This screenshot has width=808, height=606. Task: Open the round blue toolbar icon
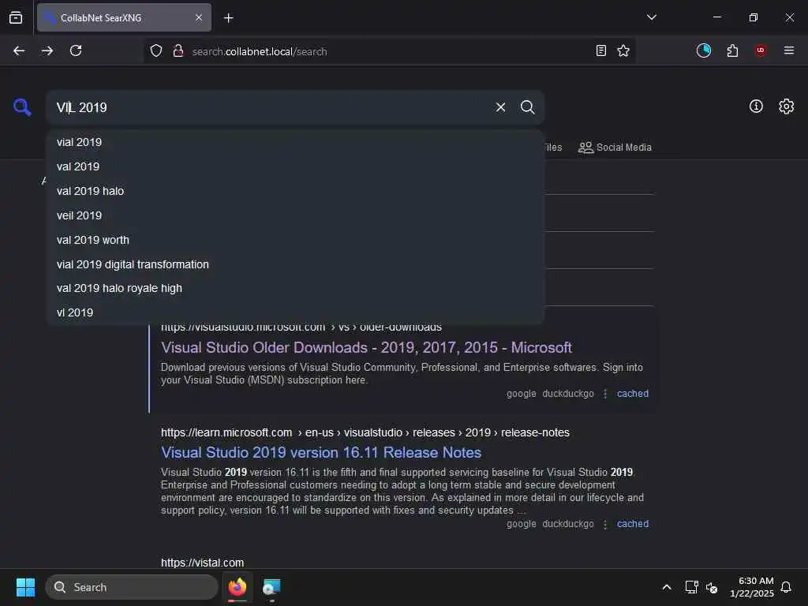pyautogui.click(x=703, y=50)
